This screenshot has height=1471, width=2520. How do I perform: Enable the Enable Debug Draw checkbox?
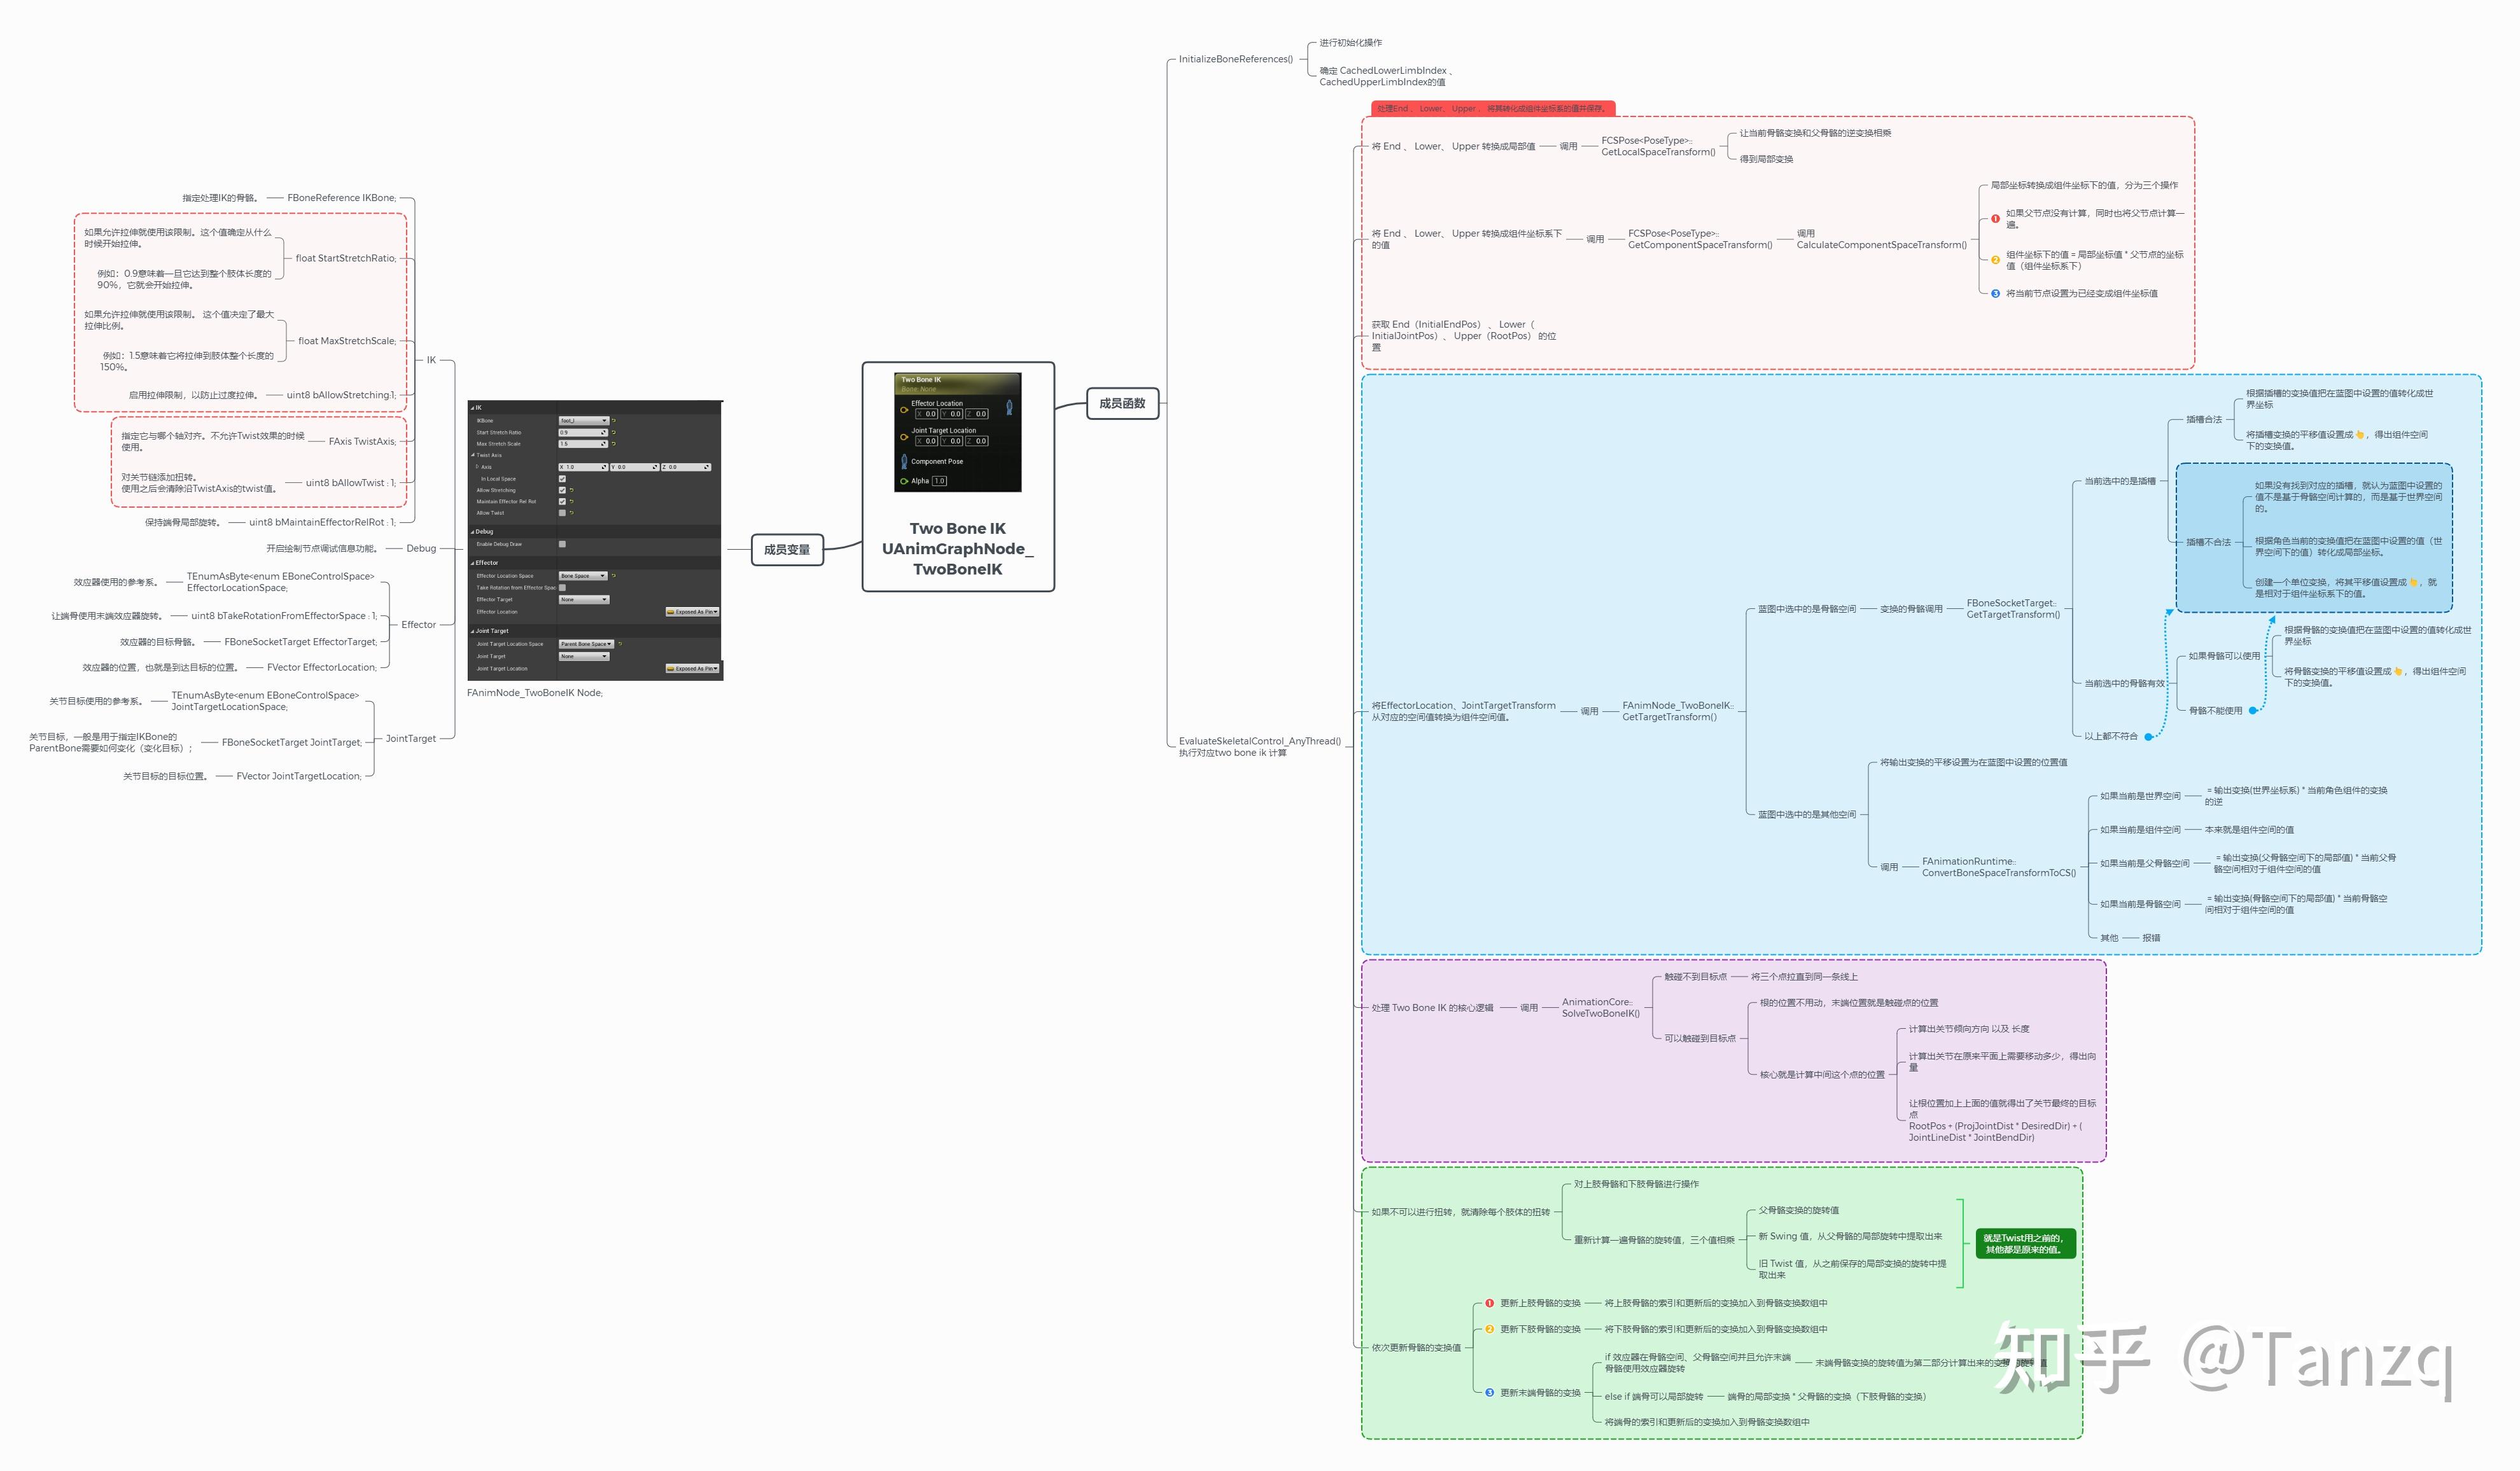coord(563,544)
